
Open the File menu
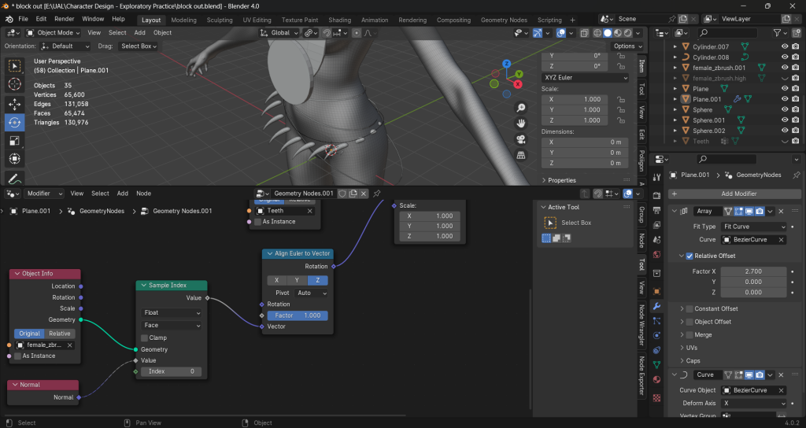23,19
